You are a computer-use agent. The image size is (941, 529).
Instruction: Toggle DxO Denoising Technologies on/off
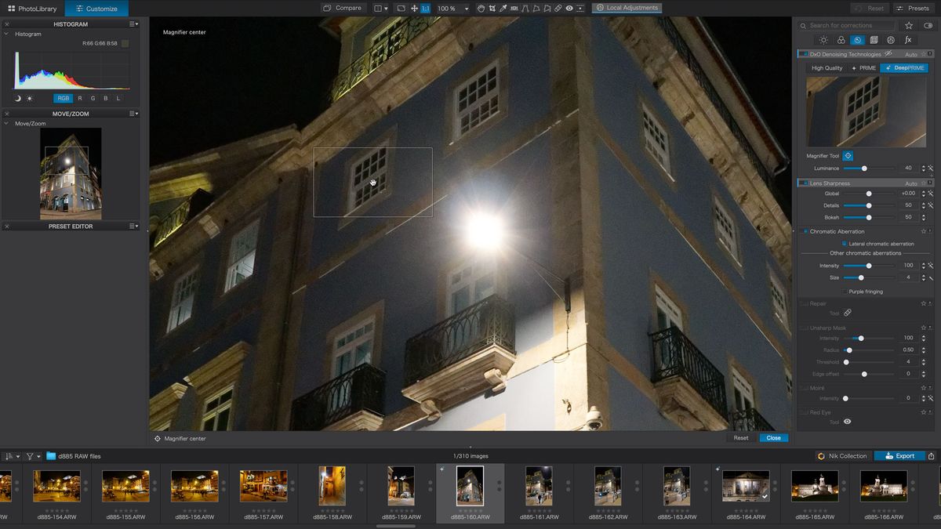point(803,54)
